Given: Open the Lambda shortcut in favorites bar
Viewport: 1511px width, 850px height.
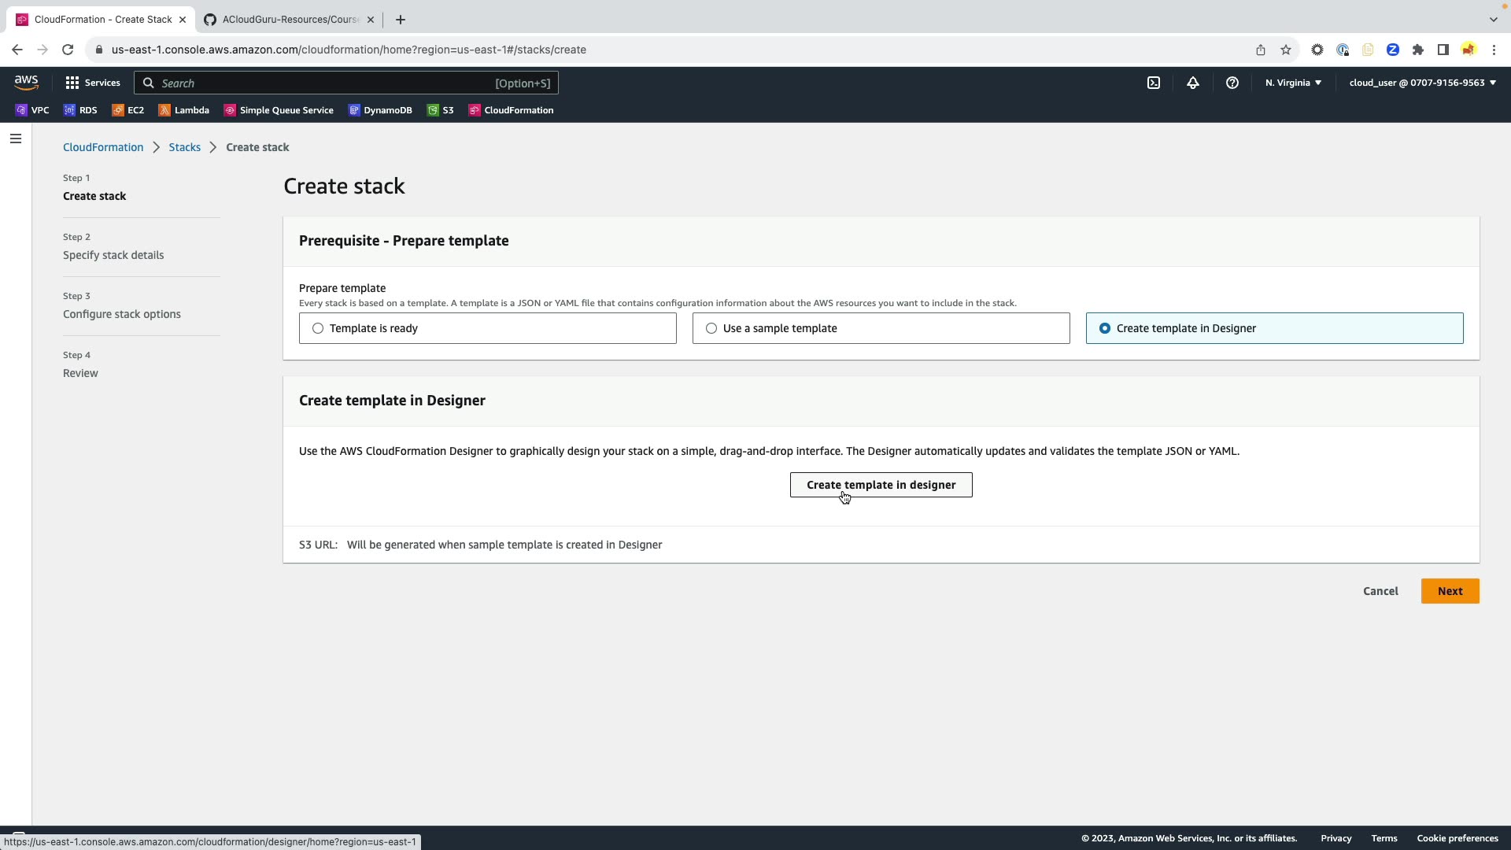Looking at the screenshot, I should 183,110.
